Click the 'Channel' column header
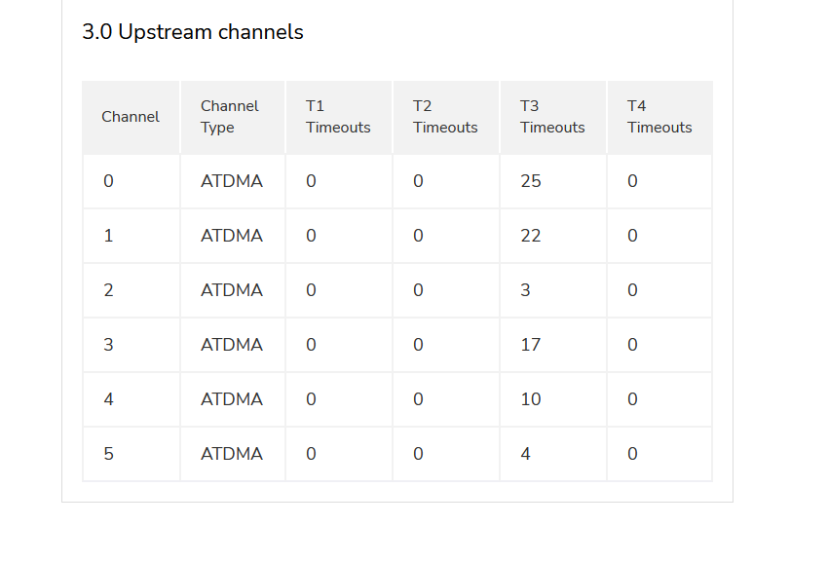Screen dimensions: 828x563 point(131,117)
